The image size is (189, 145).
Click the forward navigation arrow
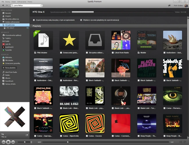[7, 6]
